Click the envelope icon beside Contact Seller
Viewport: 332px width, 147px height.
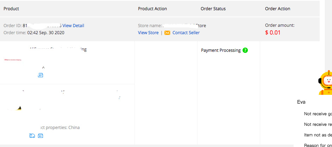coord(167,33)
